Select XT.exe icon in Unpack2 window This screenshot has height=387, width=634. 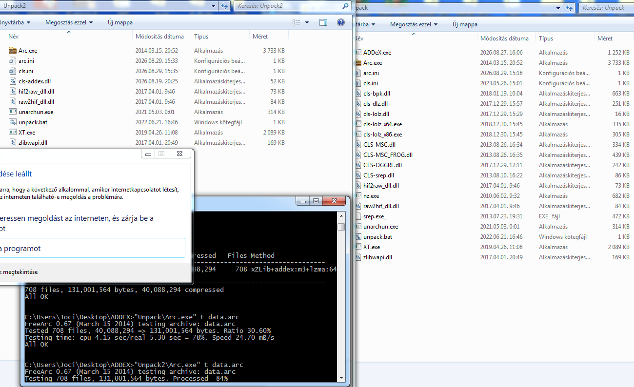(13, 133)
